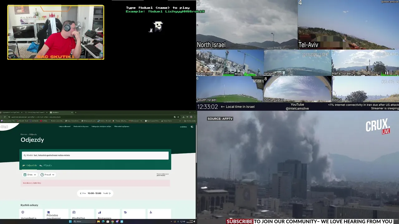This screenshot has height=224, width=399.
Task: Click the 'Rychlé odkazy' heading
Action: coord(29,205)
